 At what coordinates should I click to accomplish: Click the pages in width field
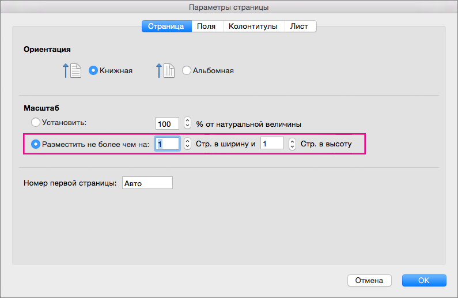click(x=168, y=144)
